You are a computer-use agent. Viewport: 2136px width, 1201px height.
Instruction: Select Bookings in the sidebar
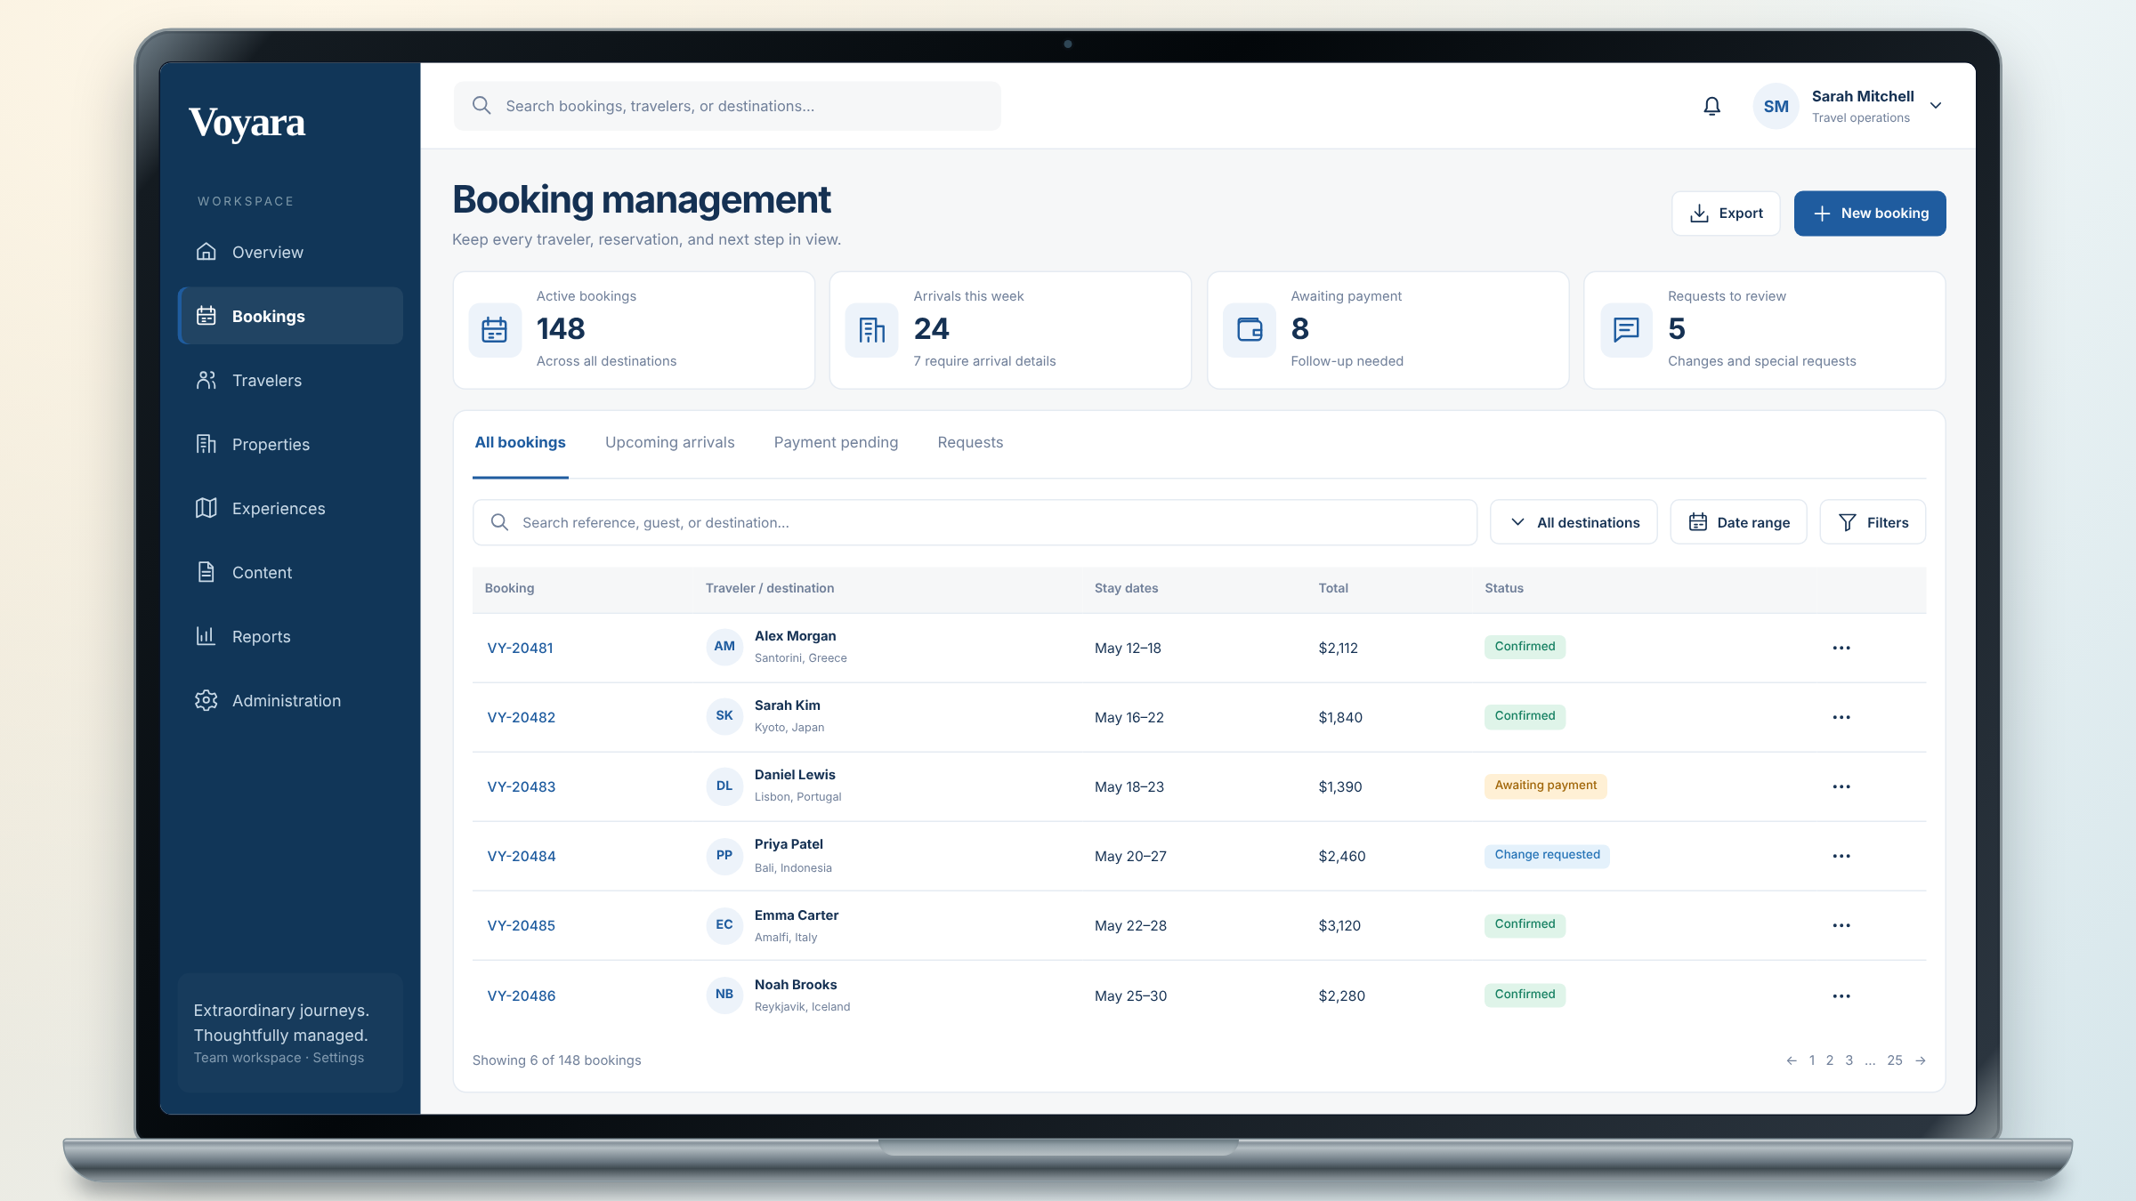(290, 316)
